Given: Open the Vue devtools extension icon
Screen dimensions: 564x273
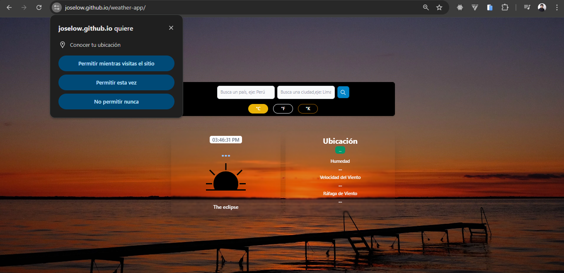Looking at the screenshot, I should 475,7.
